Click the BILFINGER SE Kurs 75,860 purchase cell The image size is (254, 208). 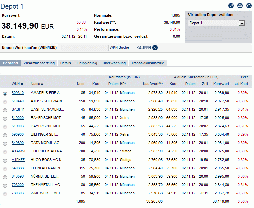[94, 135]
